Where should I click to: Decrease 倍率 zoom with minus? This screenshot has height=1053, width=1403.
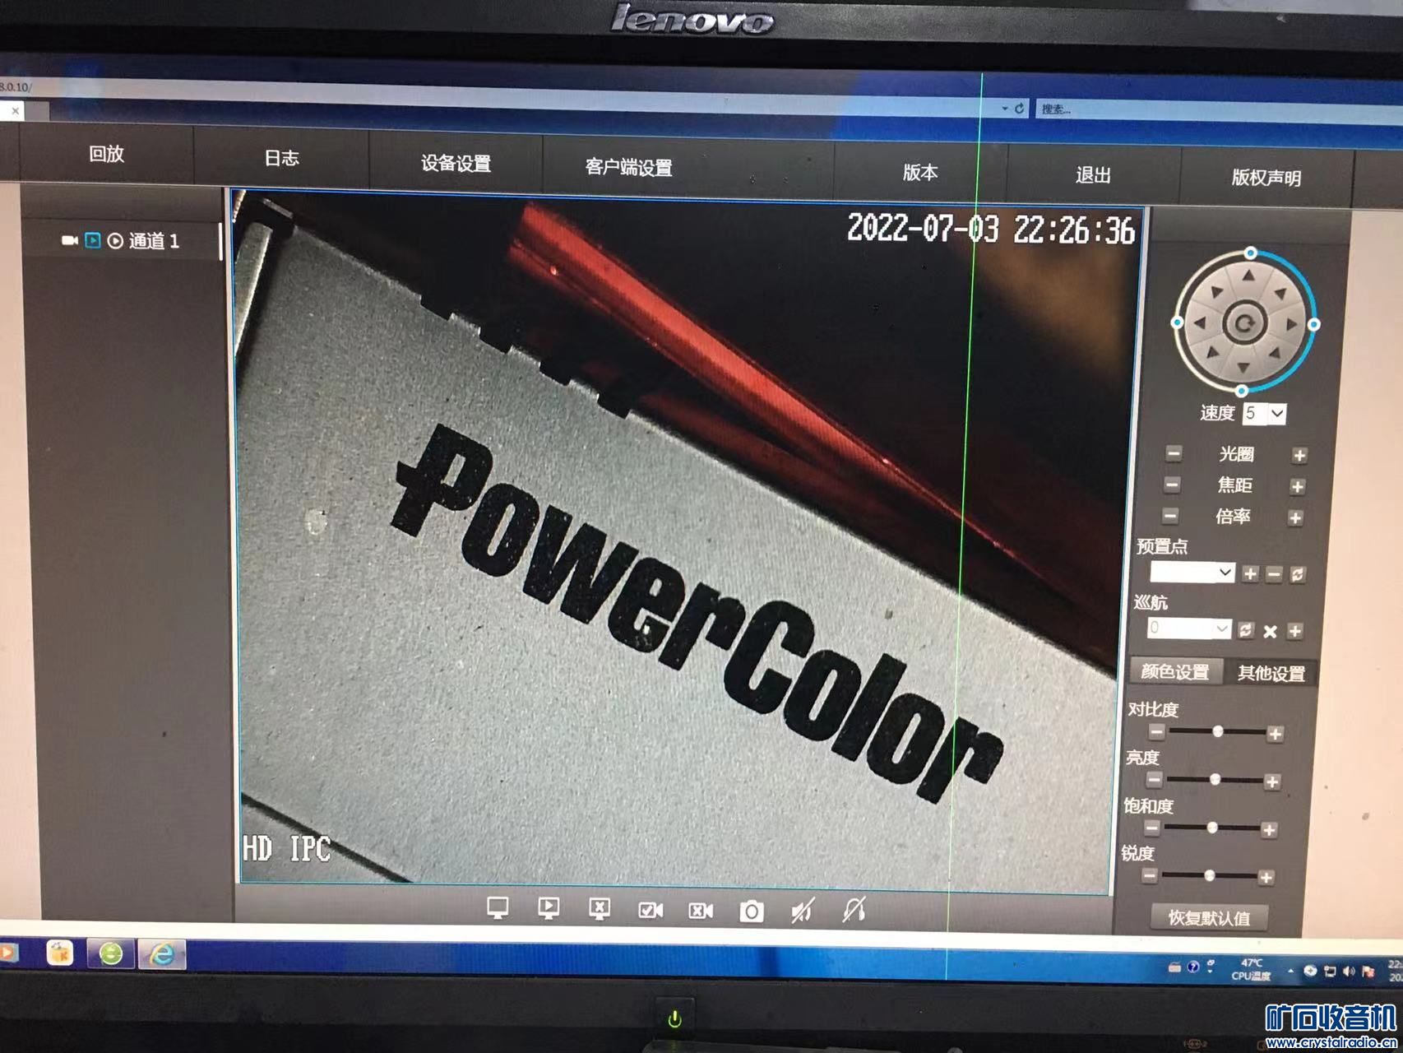point(1170,516)
